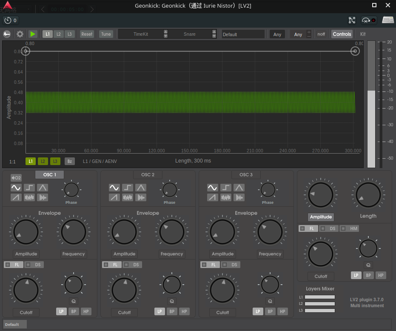Switch to Kit tab
Viewport: 396px width, 331px height.
click(363, 34)
